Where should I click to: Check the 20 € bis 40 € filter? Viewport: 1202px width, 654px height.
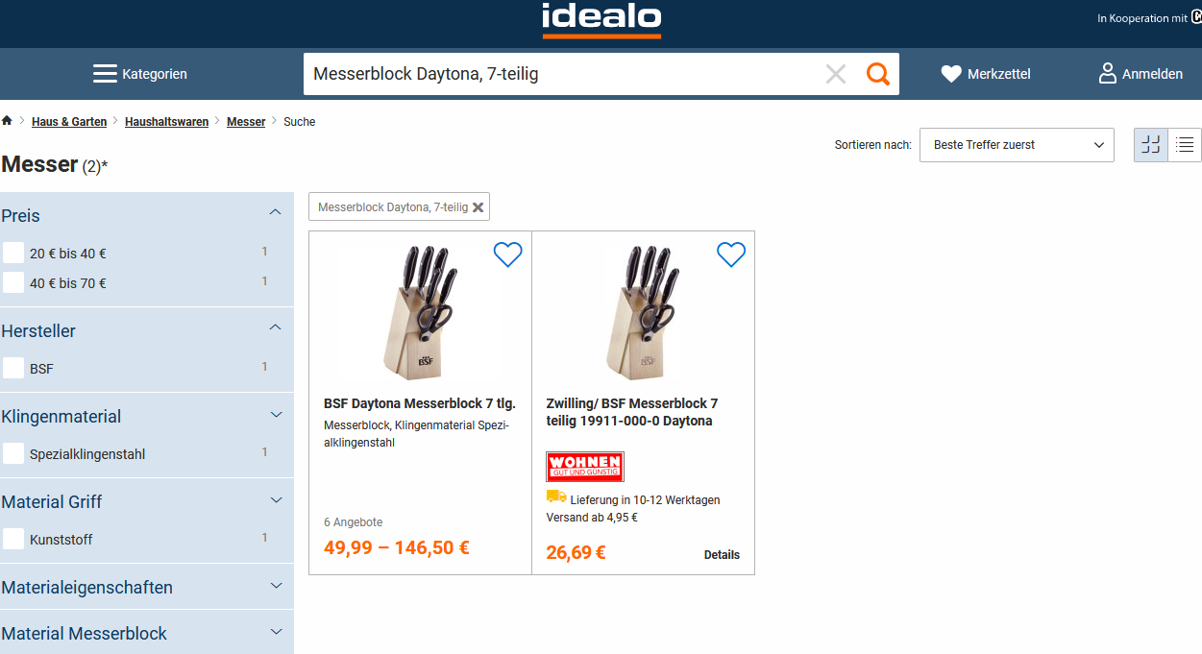pos(13,254)
